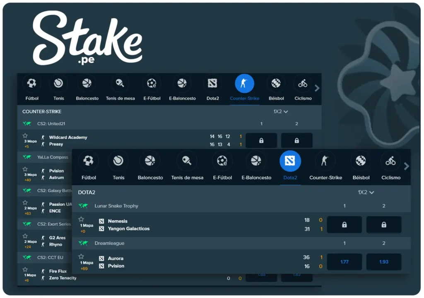Select Béisbol icon in Counter-Strike panel
The image size is (424, 298).
pyautogui.click(x=276, y=83)
